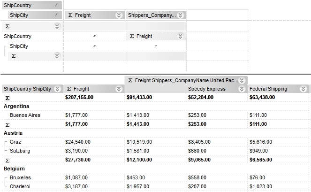The width and height of the screenshot is (311, 192).
Task: Click the sort mark on ShipCountry header
Action: (57, 5)
